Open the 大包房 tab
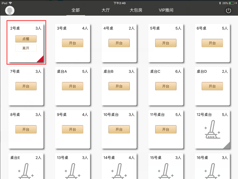 pos(136,10)
